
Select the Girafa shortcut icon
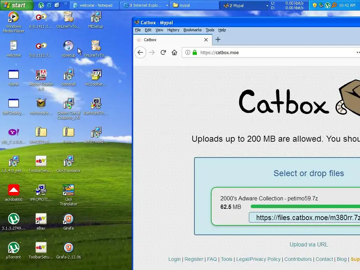pos(69,221)
